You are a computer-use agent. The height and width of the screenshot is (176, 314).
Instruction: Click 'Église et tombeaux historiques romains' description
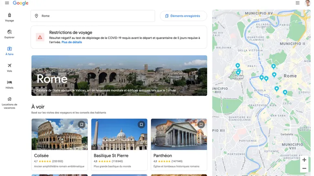pos(177,166)
